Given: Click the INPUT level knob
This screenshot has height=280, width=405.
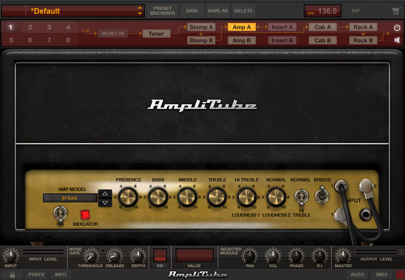Looking at the screenshot, I should [x=11, y=256].
